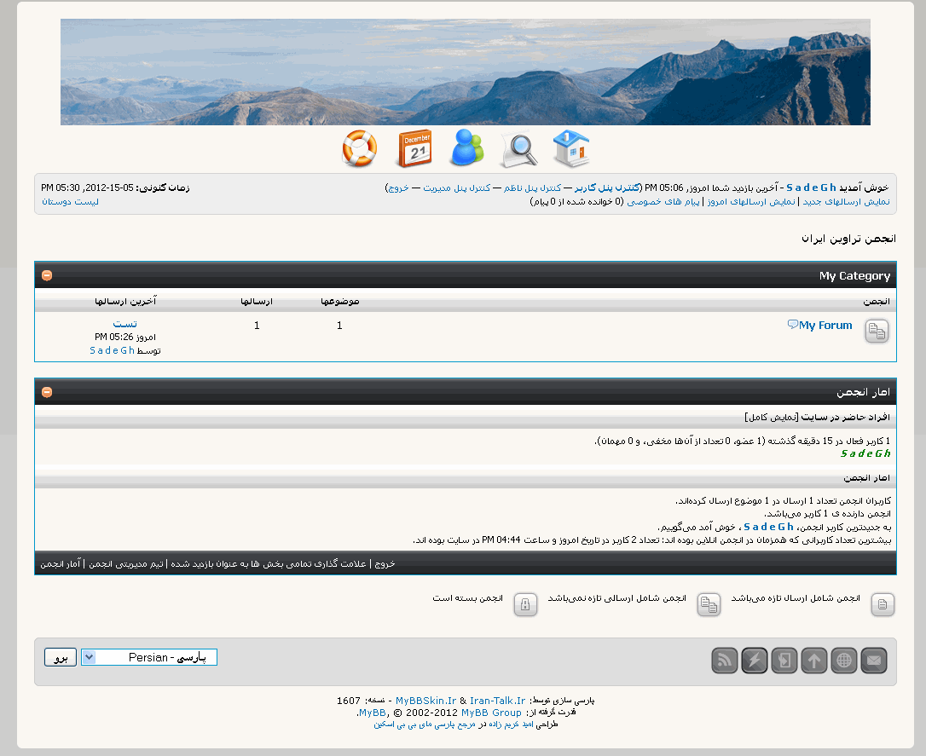Open Search via the magnifier icon
926x756 pixels.
[x=518, y=149]
